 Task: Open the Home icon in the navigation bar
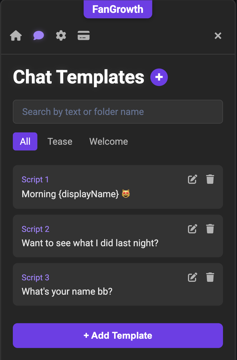click(x=16, y=36)
